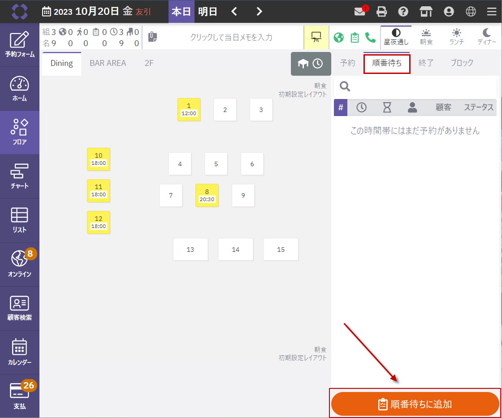
Task: Switch to the BAR AREA tab
Action: tap(108, 63)
